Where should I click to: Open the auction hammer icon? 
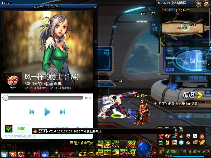pyautogui.click(x=208, y=152)
